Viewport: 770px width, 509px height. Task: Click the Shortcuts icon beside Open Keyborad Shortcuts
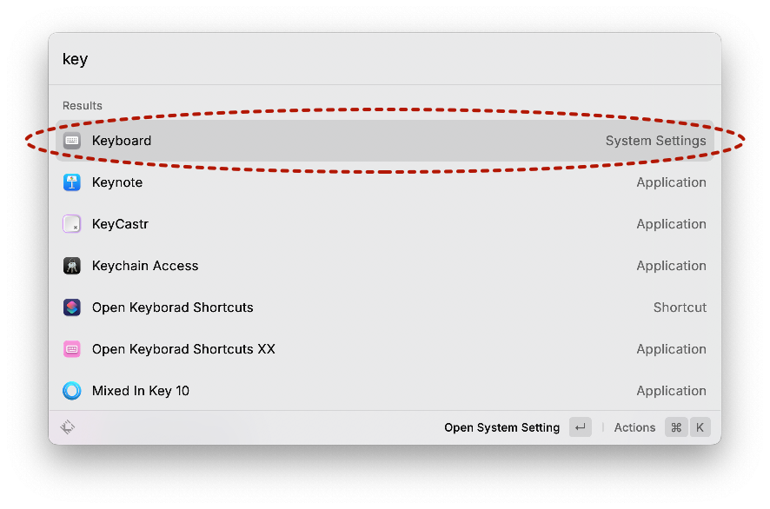tap(72, 307)
